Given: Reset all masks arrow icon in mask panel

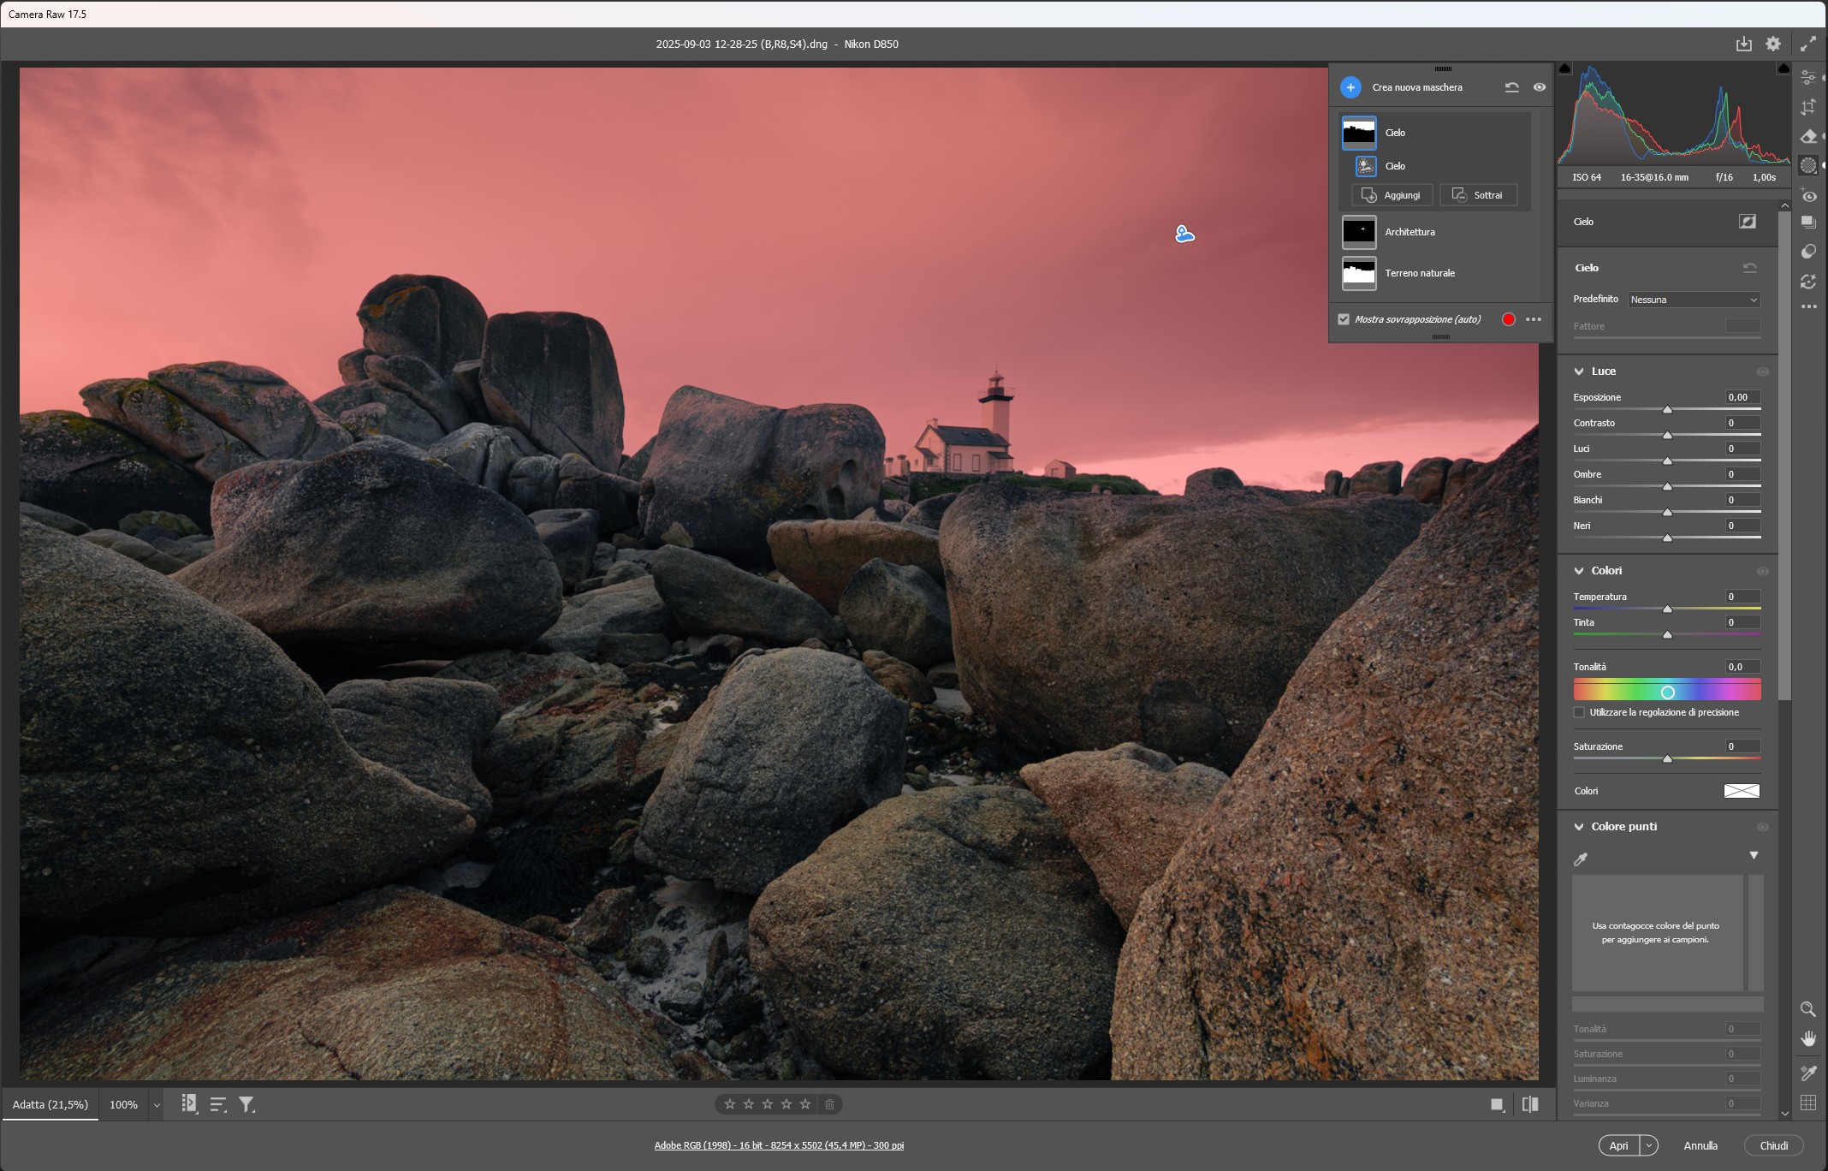Looking at the screenshot, I should click(1512, 87).
